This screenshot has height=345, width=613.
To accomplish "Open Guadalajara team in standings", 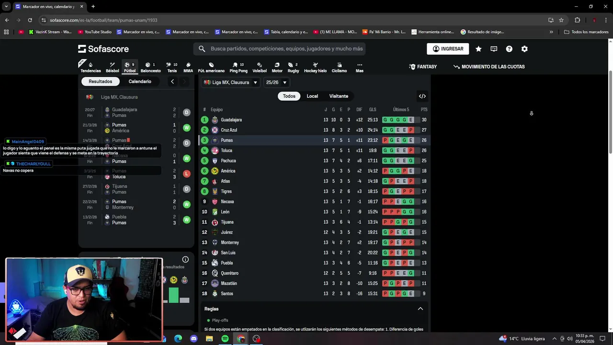I will coord(231,120).
